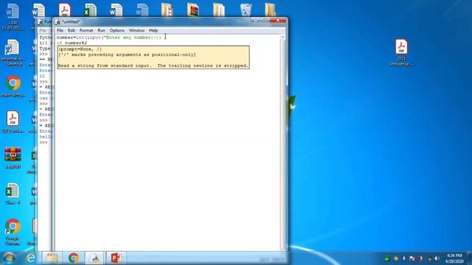This screenshot has height=265, width=472.
Task: Maximize the untitled editor window
Action: pos(265,21)
